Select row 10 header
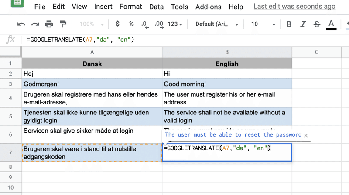 pyautogui.click(x=10, y=188)
